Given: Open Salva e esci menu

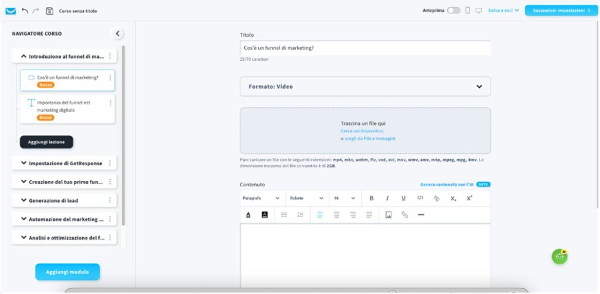Looking at the screenshot, I should click(x=503, y=11).
